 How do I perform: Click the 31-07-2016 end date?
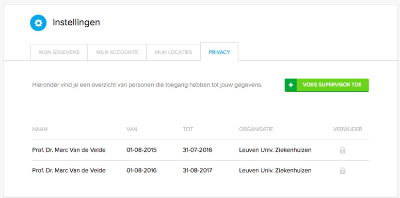(197, 150)
